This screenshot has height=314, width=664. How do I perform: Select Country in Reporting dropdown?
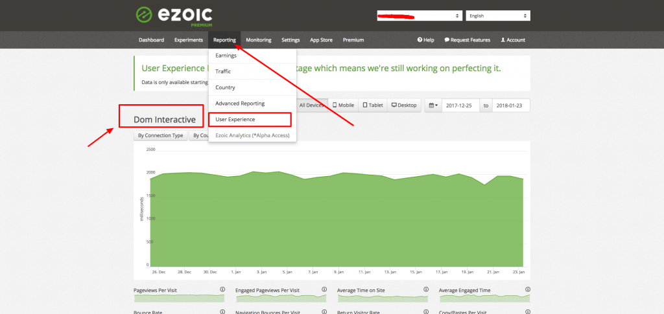coord(252,87)
